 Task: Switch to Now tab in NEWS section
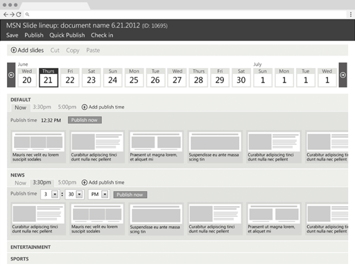click(20, 183)
